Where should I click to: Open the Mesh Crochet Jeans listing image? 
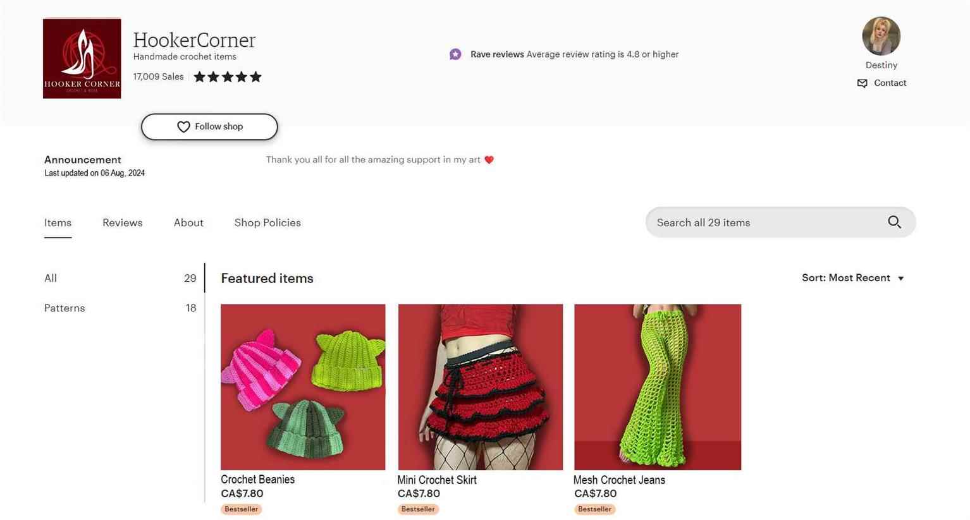(x=658, y=387)
